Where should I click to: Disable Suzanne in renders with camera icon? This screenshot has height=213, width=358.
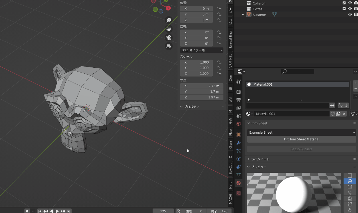coord(356,14)
